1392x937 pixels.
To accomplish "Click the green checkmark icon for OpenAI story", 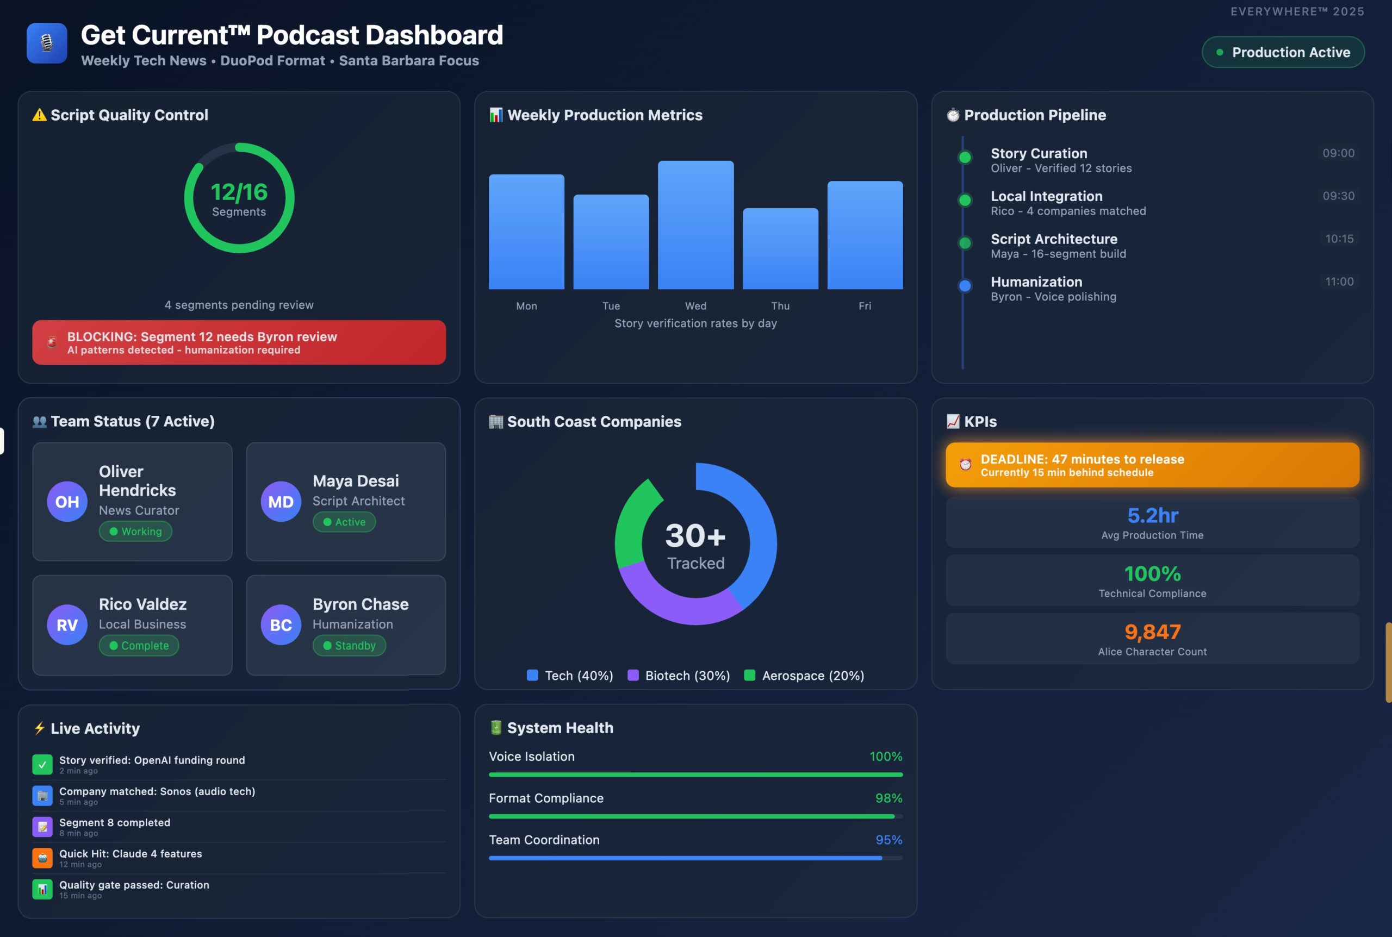I will 42,764.
